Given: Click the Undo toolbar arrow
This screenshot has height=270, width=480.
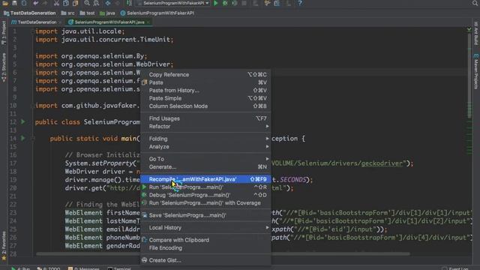Looking at the screenshot, I should [35, 3].
